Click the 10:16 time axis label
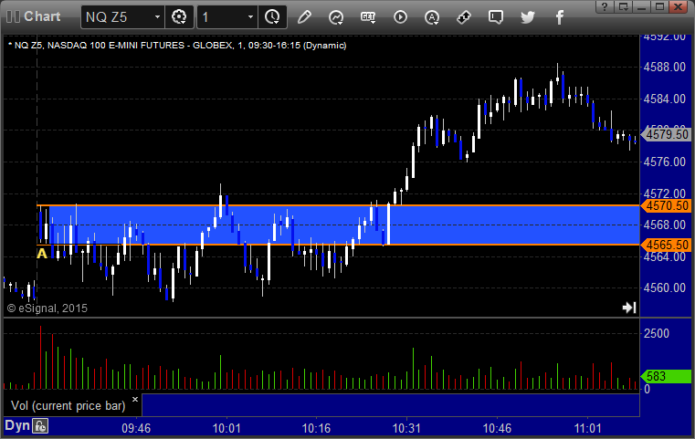The image size is (695, 439). click(316, 428)
